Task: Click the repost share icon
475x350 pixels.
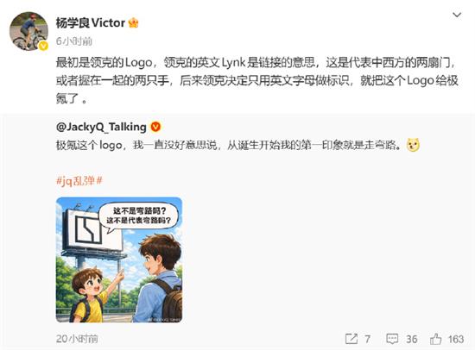Action: click(351, 339)
